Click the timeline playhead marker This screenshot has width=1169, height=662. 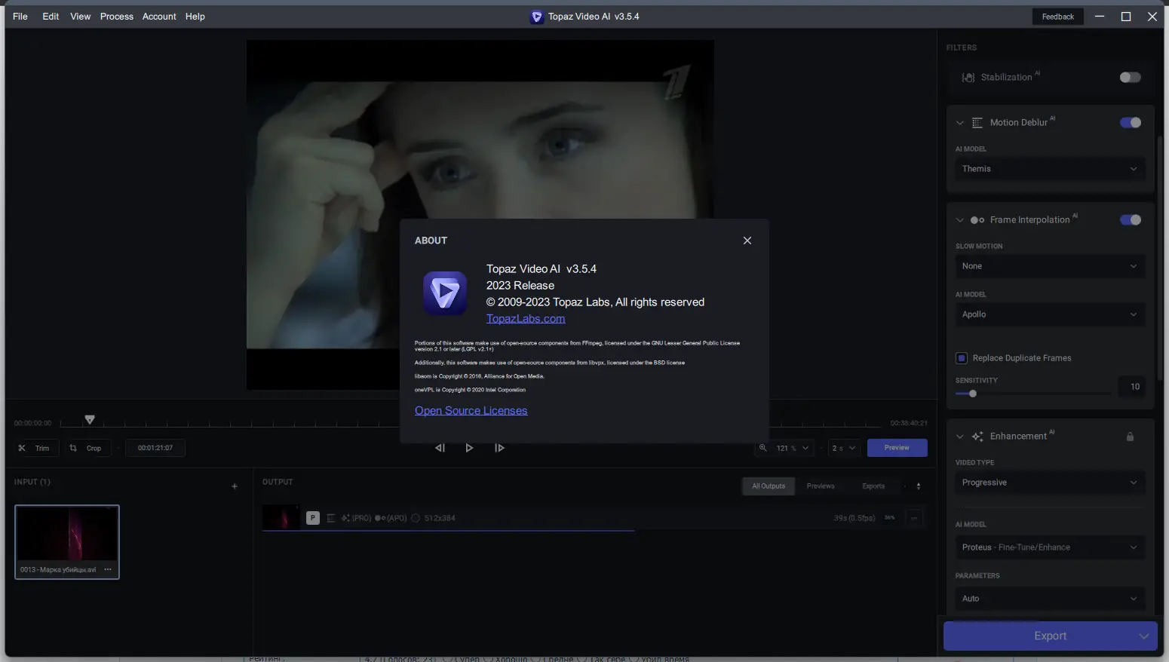point(90,419)
